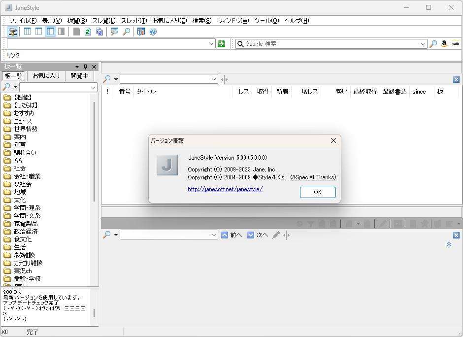463x337 pixels.
Task: Switch to the お気に入り tab
Action: 46,76
